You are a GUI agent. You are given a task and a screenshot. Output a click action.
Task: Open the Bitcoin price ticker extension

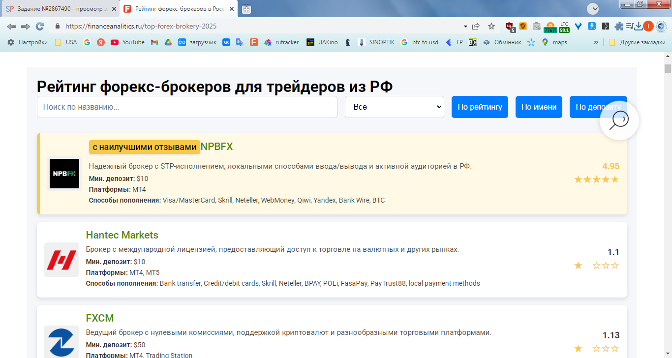pyautogui.click(x=550, y=27)
